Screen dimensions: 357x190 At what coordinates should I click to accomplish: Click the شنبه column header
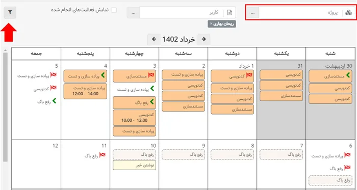(330, 53)
